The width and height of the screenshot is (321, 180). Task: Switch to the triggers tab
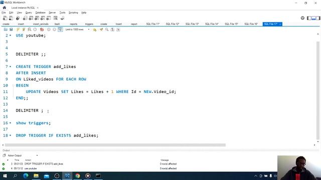pyautogui.click(x=89, y=24)
